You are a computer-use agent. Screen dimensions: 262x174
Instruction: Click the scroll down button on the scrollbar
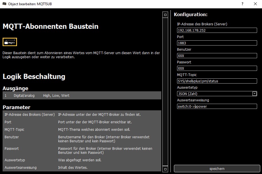[165, 169]
